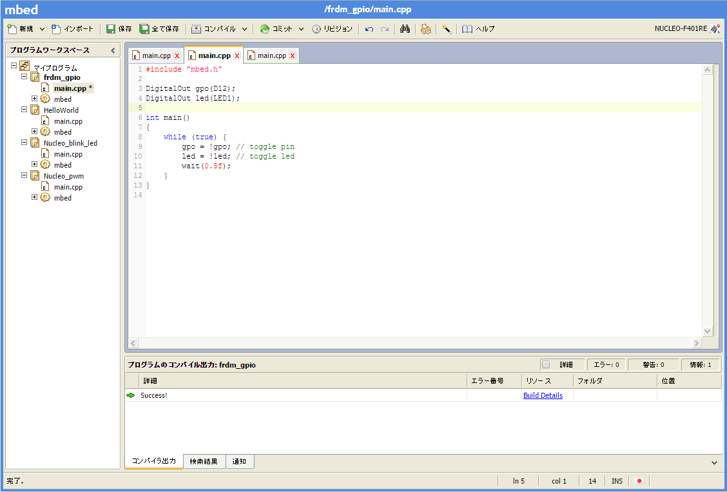727x492 pixels.
Task: Click the エラー: 0 filter button
Action: coord(606,364)
